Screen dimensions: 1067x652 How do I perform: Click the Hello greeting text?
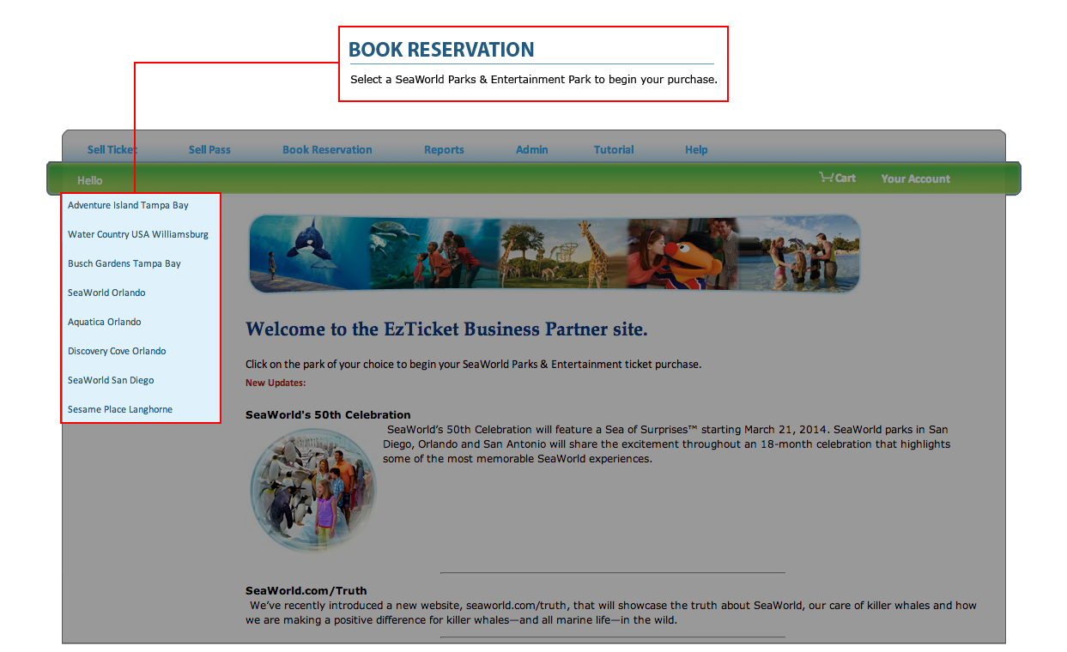[x=89, y=180]
